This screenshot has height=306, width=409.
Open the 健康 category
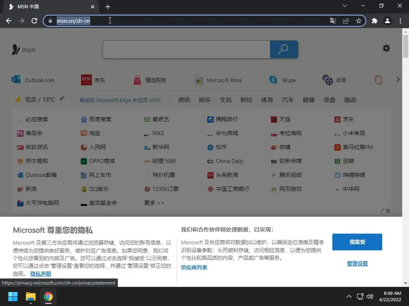click(x=309, y=100)
